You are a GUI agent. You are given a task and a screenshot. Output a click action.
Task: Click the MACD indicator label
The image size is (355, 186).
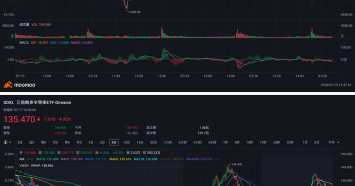(x=24, y=42)
